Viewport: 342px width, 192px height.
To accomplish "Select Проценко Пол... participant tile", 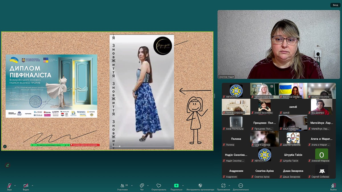I will [264, 123].
